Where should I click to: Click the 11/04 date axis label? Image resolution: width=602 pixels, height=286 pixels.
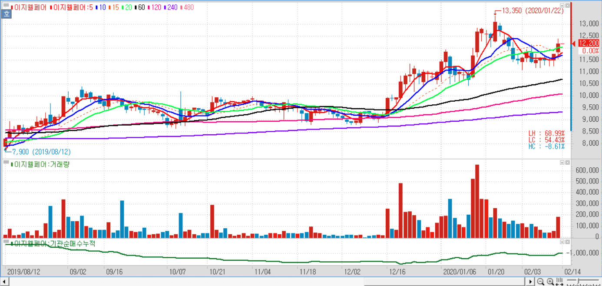[262, 272]
